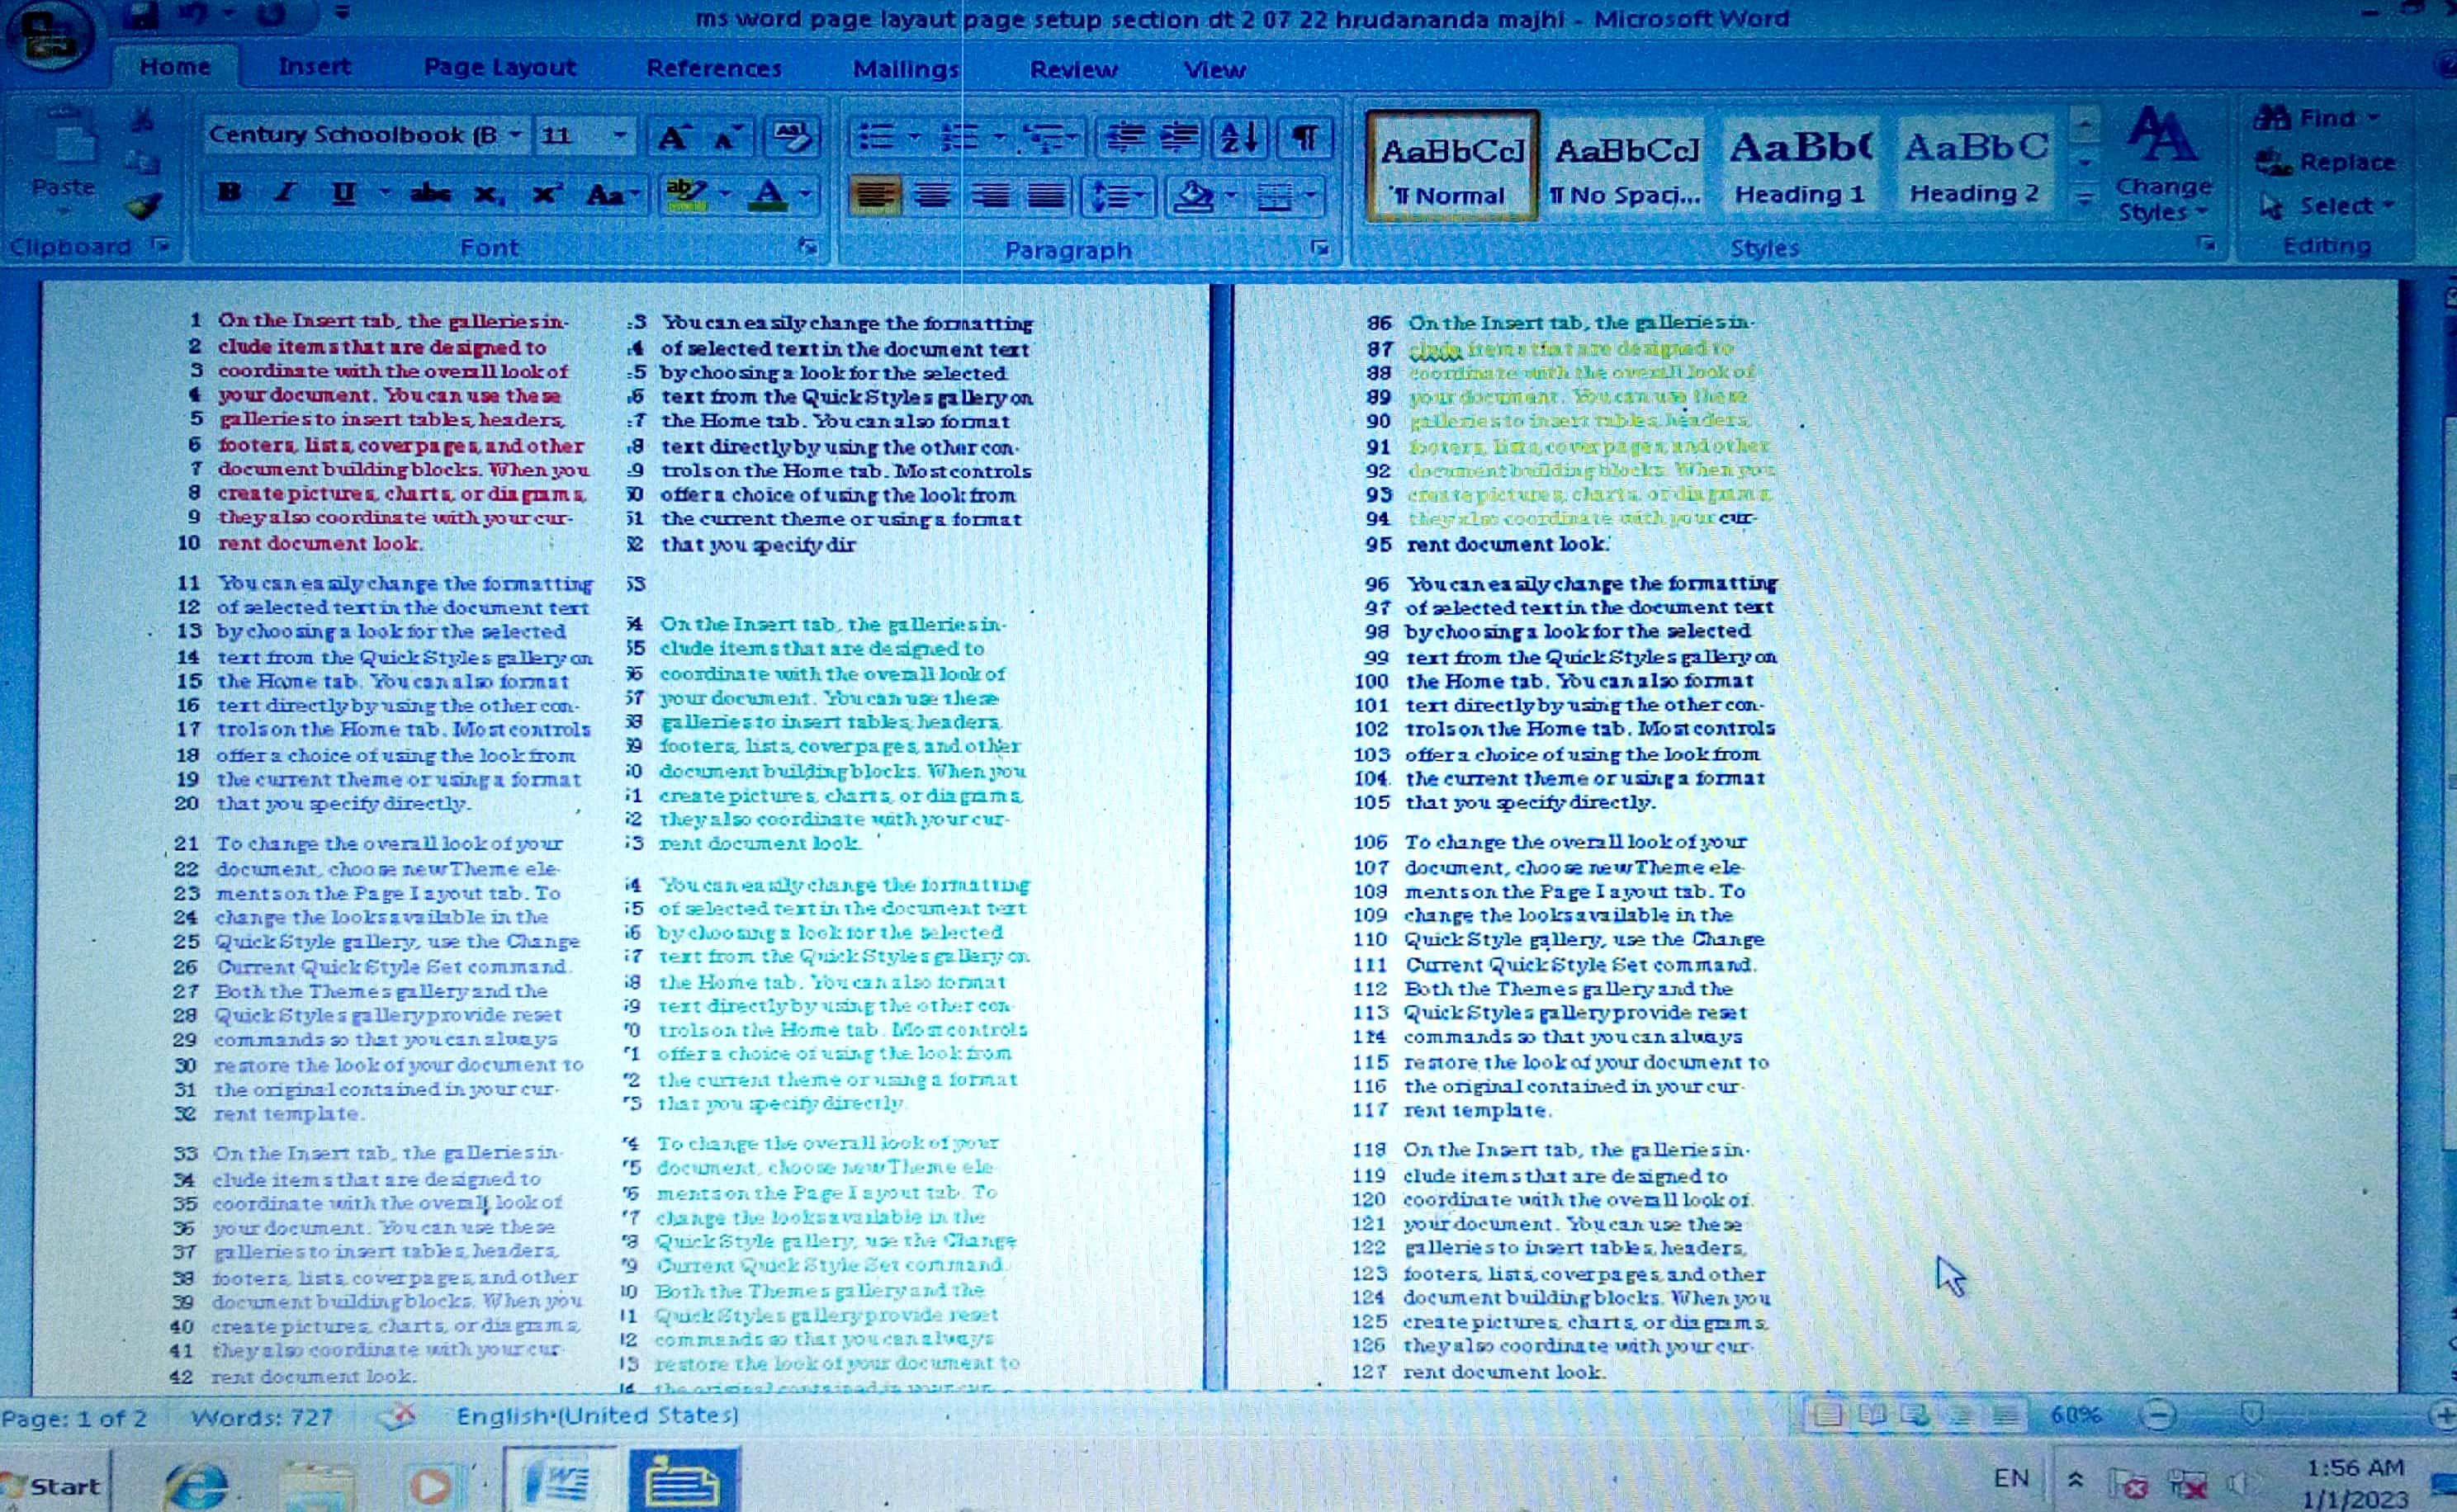This screenshot has height=1512, width=2457.
Task: Click the Format Painter brush icon
Action: pos(144,206)
